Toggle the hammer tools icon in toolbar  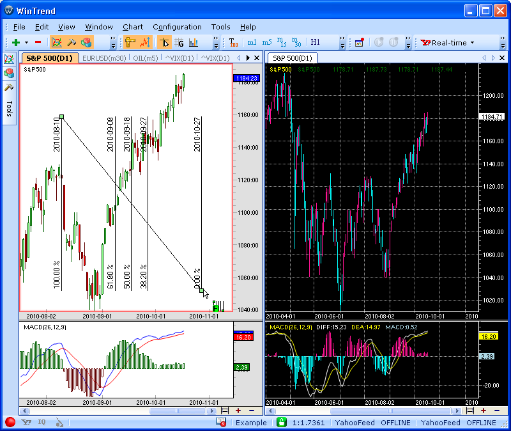point(72,42)
